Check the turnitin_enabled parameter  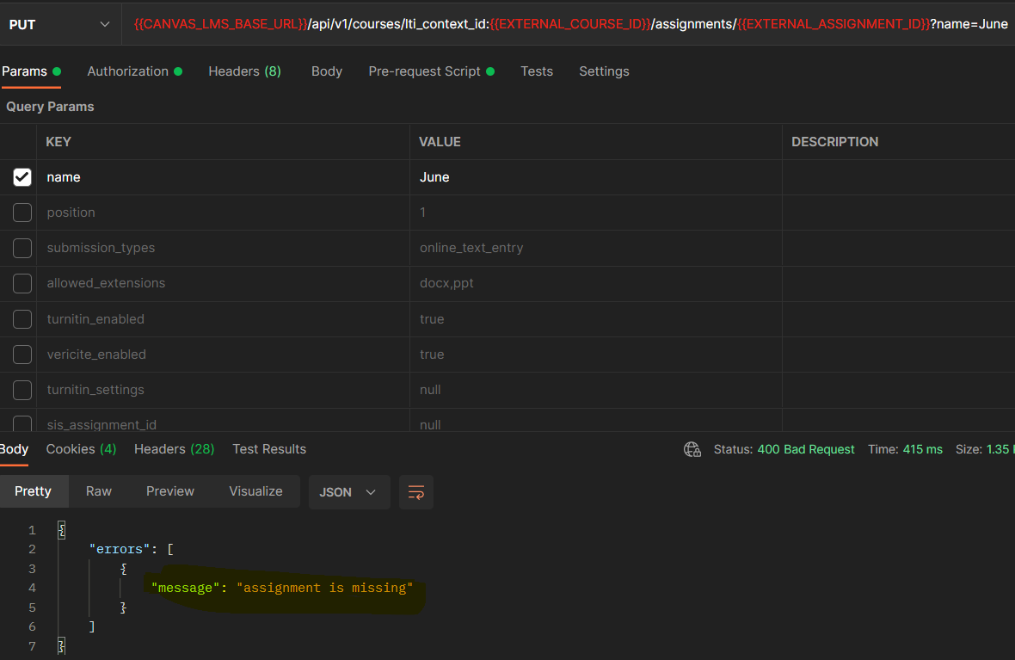pos(22,318)
